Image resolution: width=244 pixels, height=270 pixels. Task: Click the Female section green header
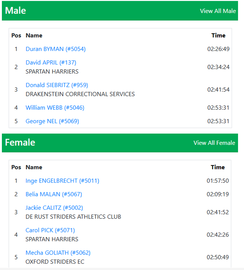coord(120,143)
